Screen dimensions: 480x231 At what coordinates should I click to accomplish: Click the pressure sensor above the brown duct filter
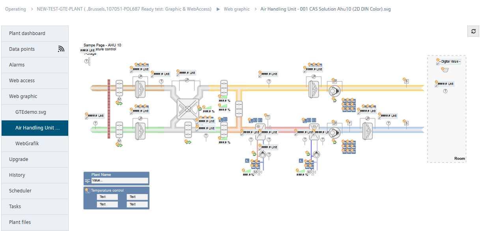coord(140,77)
